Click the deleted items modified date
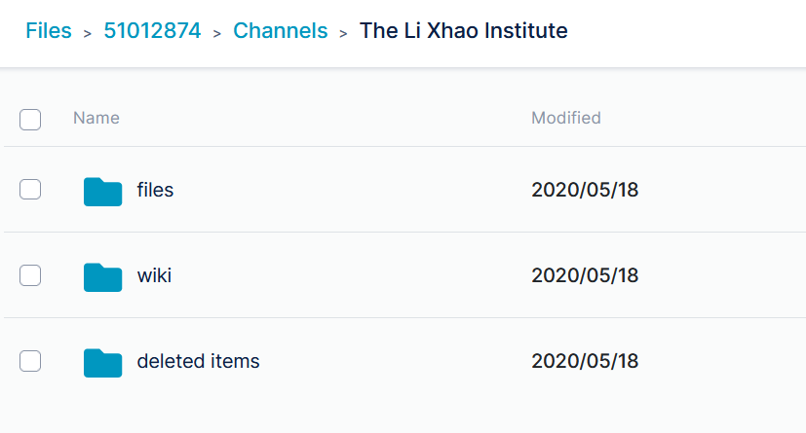The width and height of the screenshot is (806, 433). click(x=585, y=361)
